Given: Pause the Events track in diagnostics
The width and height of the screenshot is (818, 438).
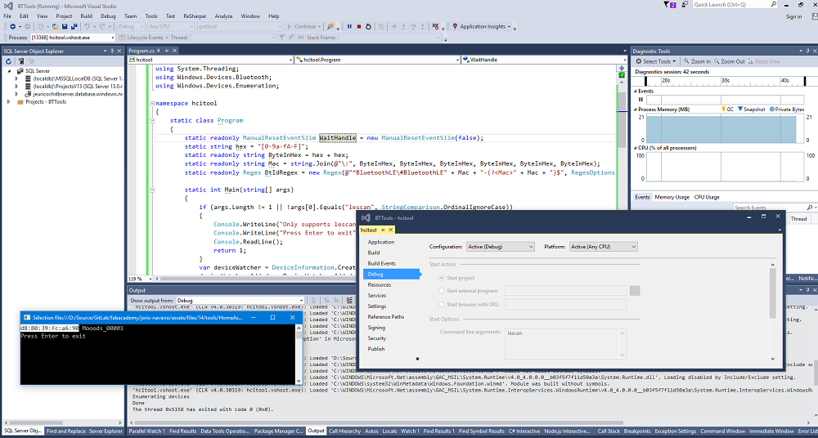Looking at the screenshot, I should coord(641,100).
